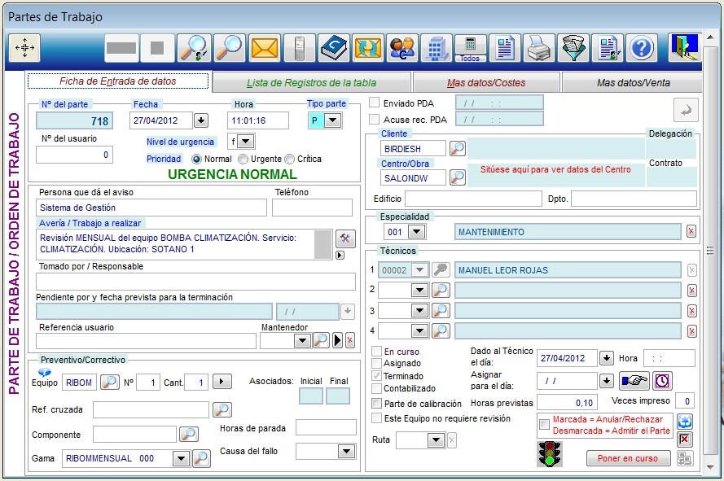Click the Horas previstas field

(568, 403)
